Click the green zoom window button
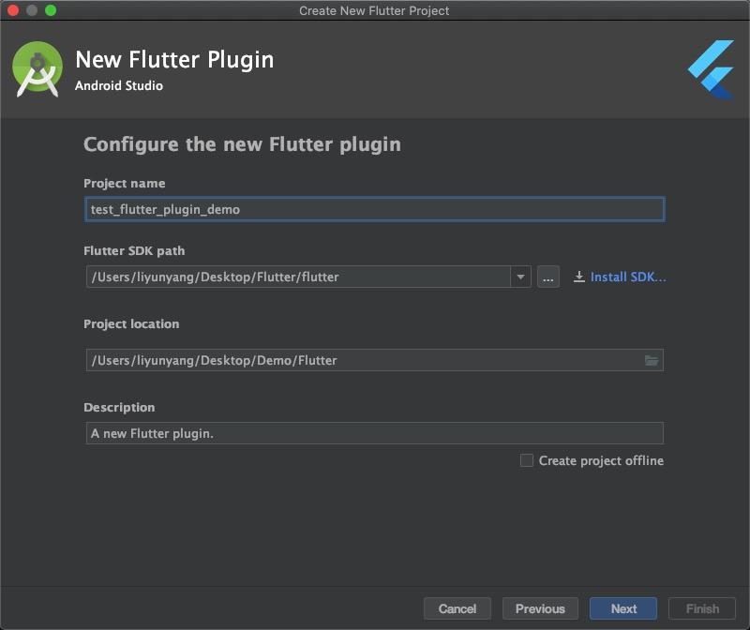 tap(51, 10)
